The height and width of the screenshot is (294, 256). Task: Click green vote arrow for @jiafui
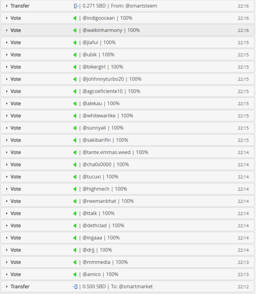pyautogui.click(x=75, y=42)
